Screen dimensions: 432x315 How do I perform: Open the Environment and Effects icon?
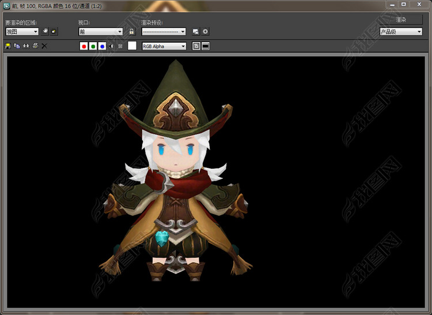tap(205, 32)
